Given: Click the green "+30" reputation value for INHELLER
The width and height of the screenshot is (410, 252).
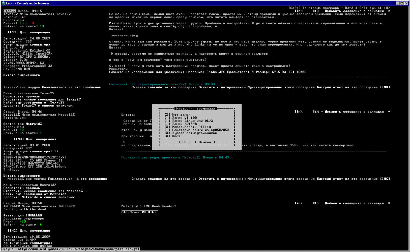Looking at the screenshot, I should coord(23,222).
